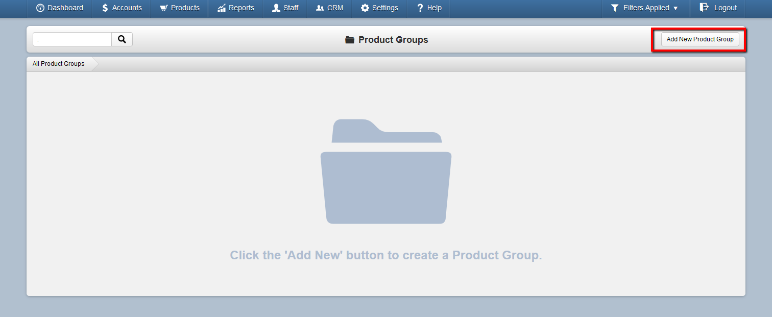
Task: Click the Logout door icon
Action: 704,7
